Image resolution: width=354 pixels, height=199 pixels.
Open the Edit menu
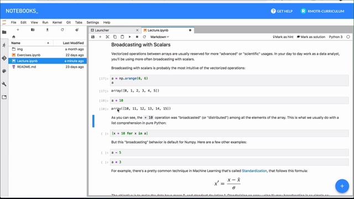(23, 22)
